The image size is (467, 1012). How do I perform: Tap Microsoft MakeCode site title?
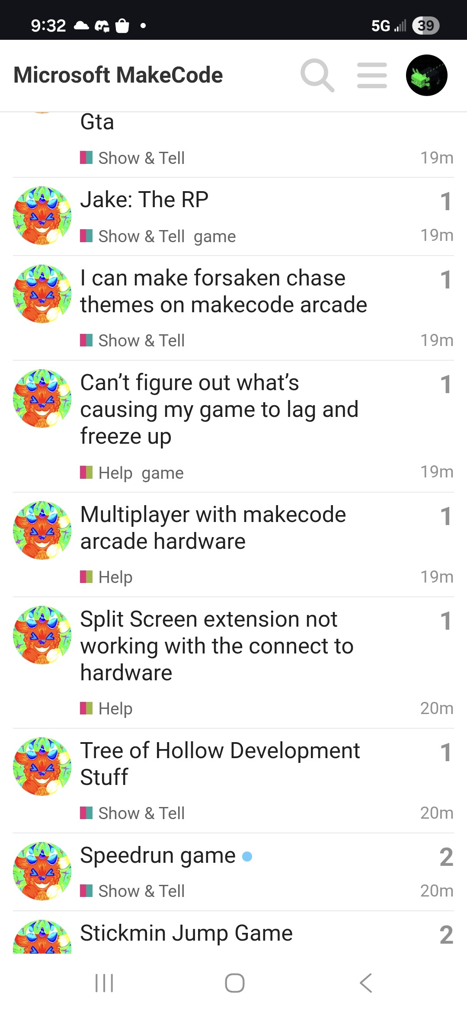click(118, 75)
